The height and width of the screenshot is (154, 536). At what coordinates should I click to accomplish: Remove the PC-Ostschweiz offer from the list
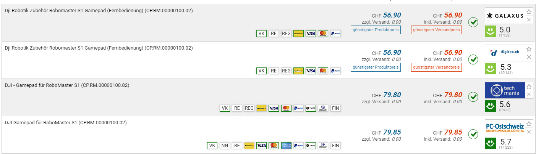click(529, 132)
